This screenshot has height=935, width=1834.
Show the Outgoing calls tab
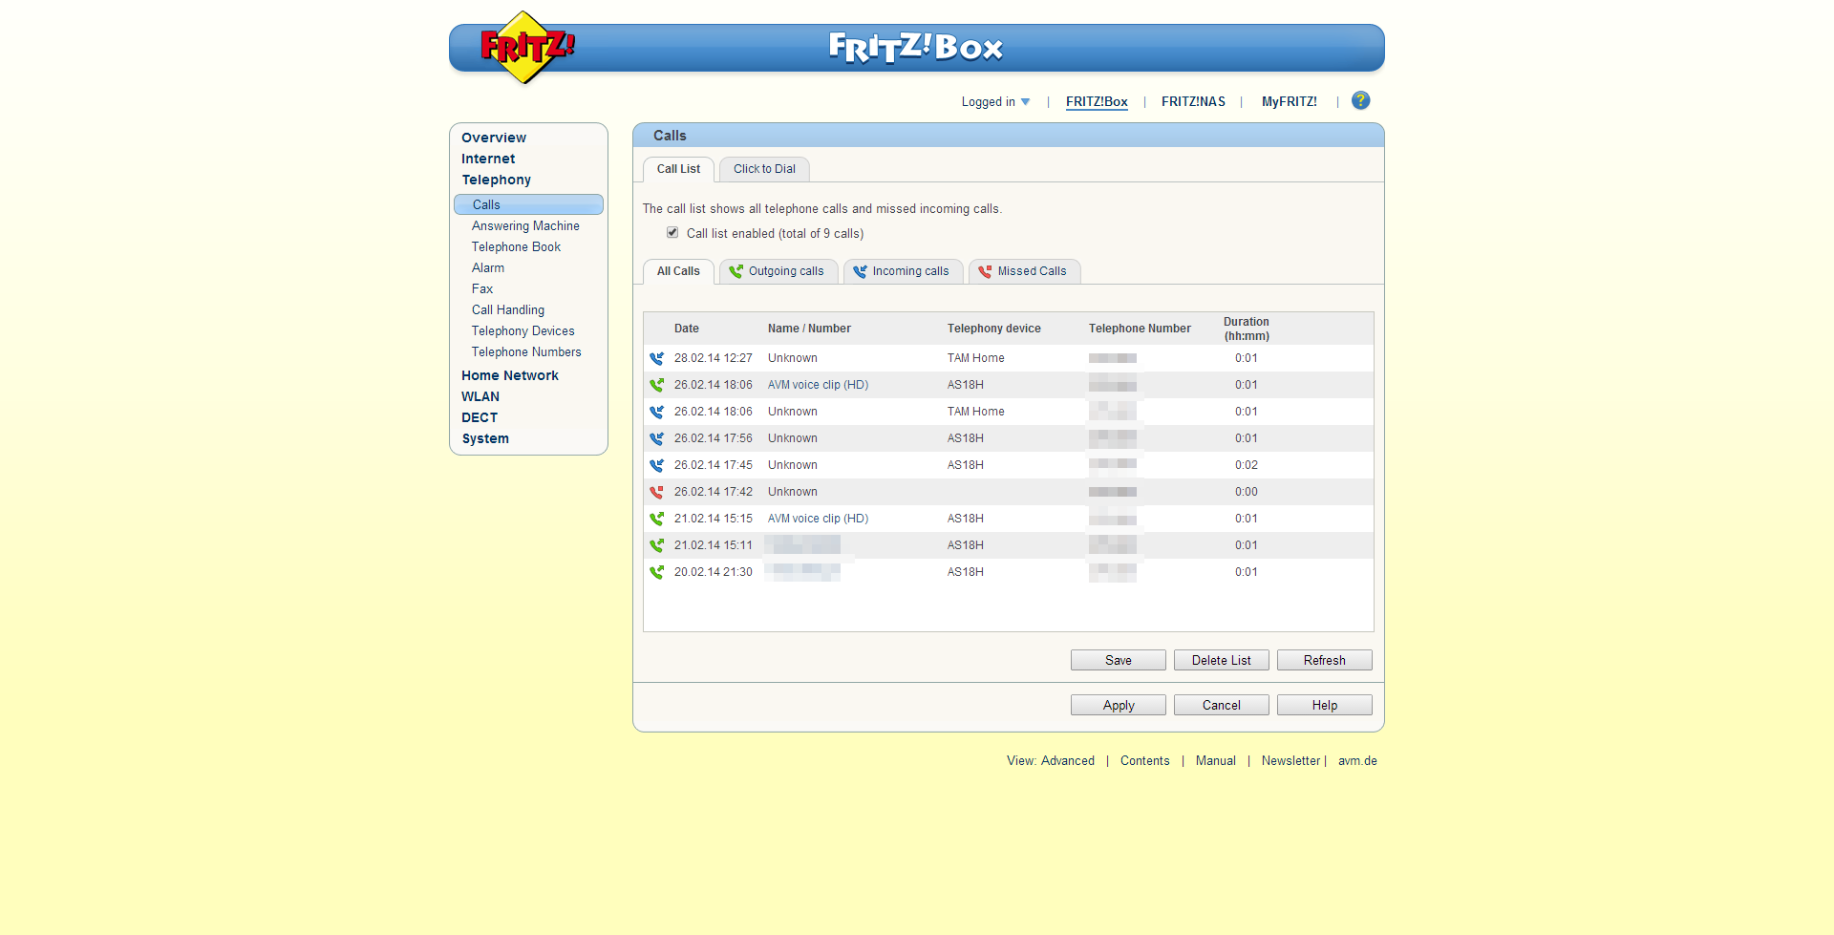coord(778,271)
